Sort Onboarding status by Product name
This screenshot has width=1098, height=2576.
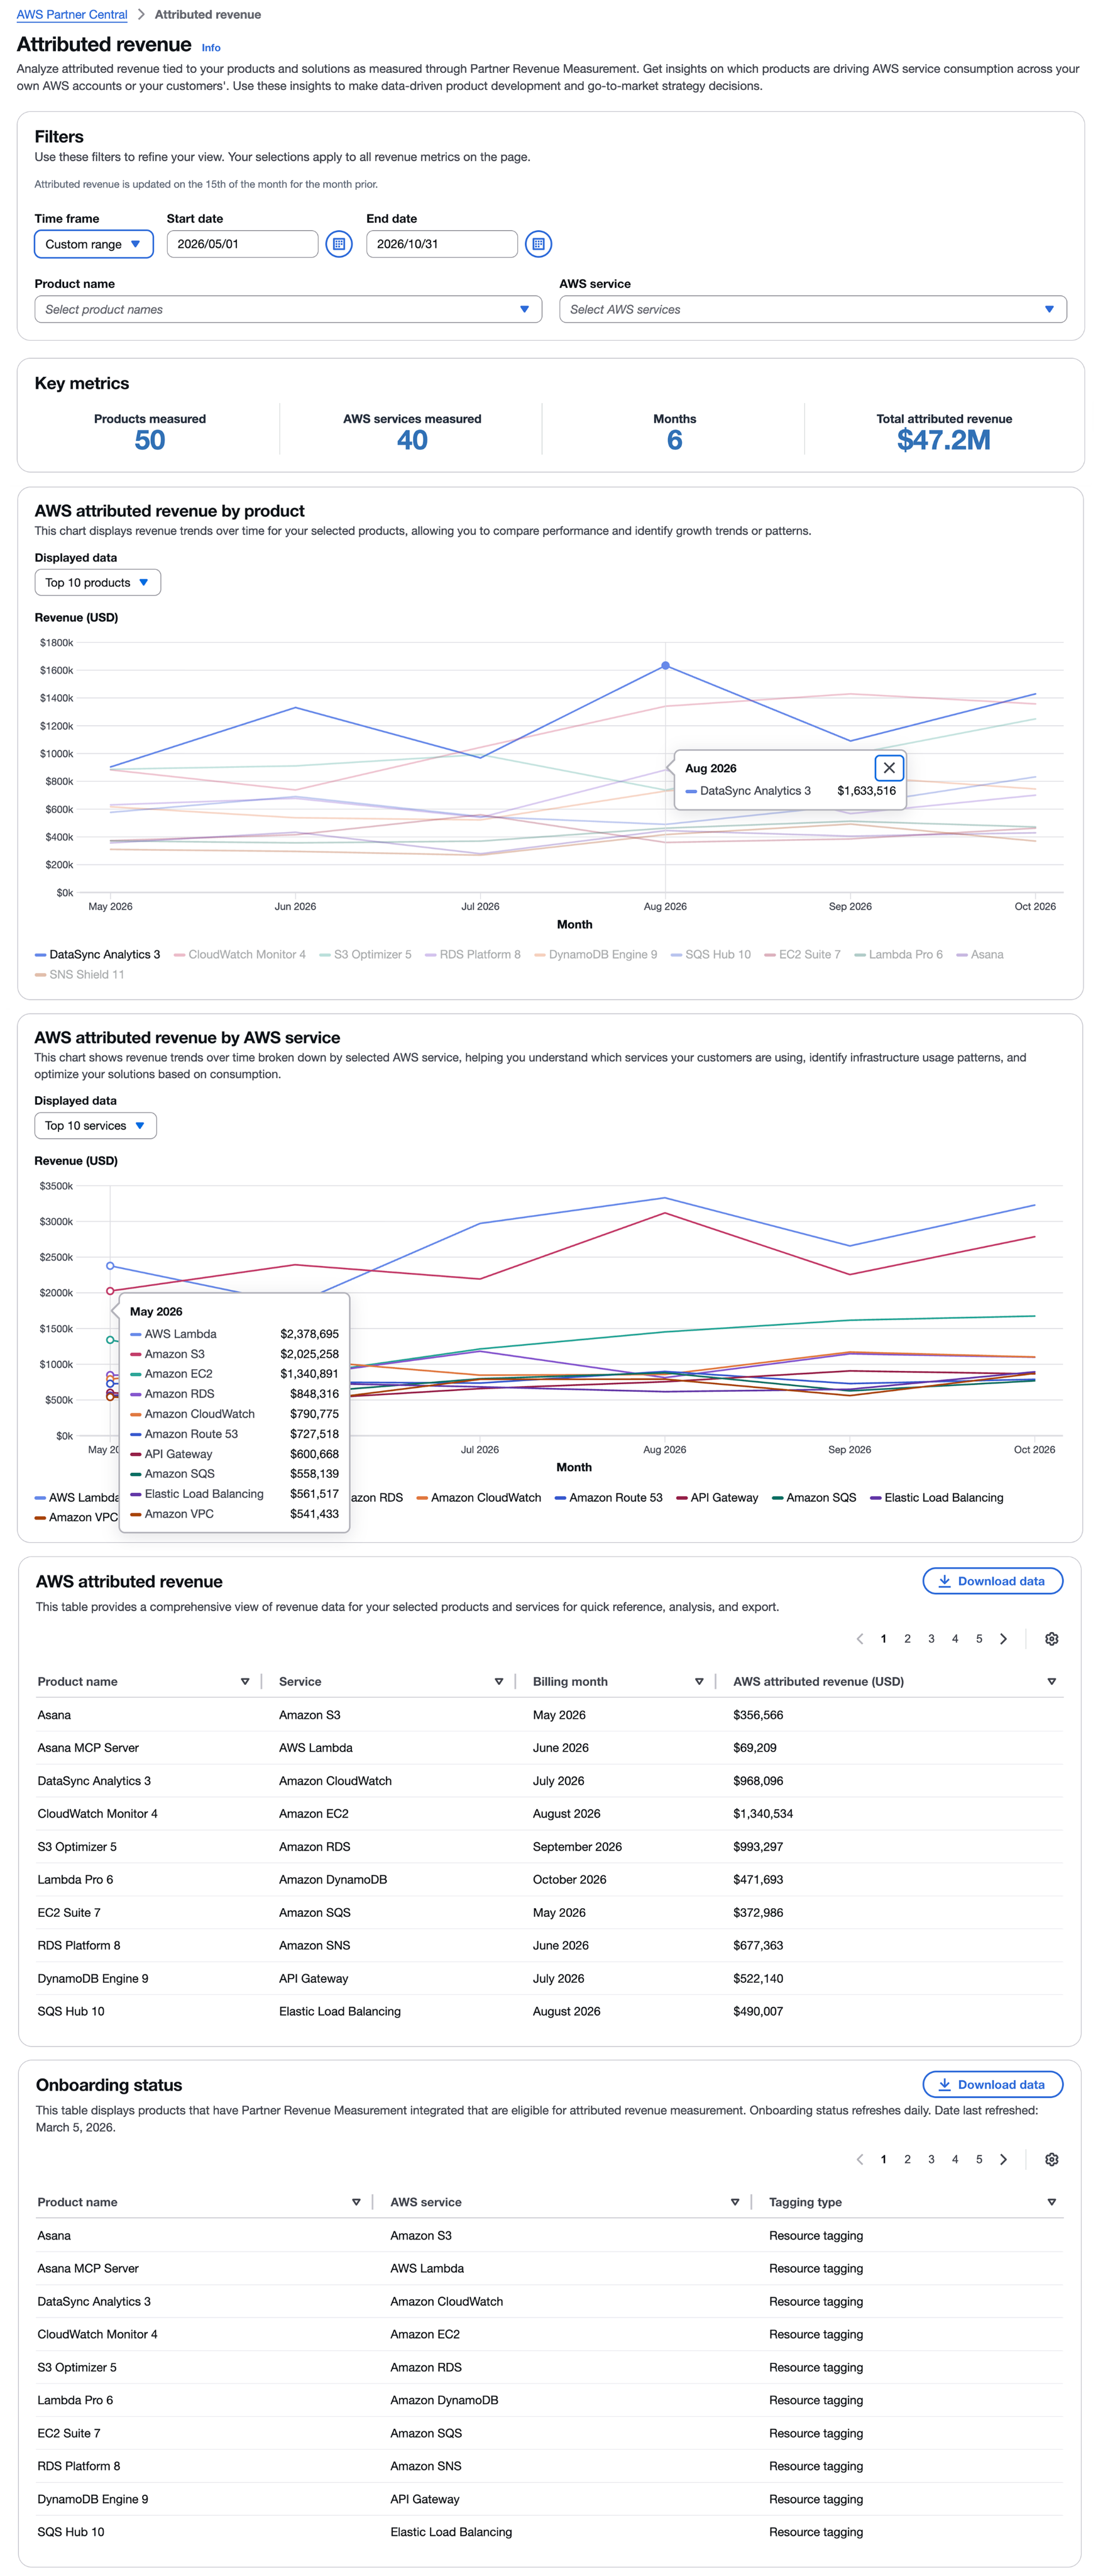356,2202
